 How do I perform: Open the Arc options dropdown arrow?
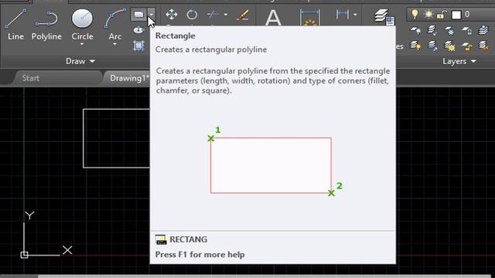114,44
